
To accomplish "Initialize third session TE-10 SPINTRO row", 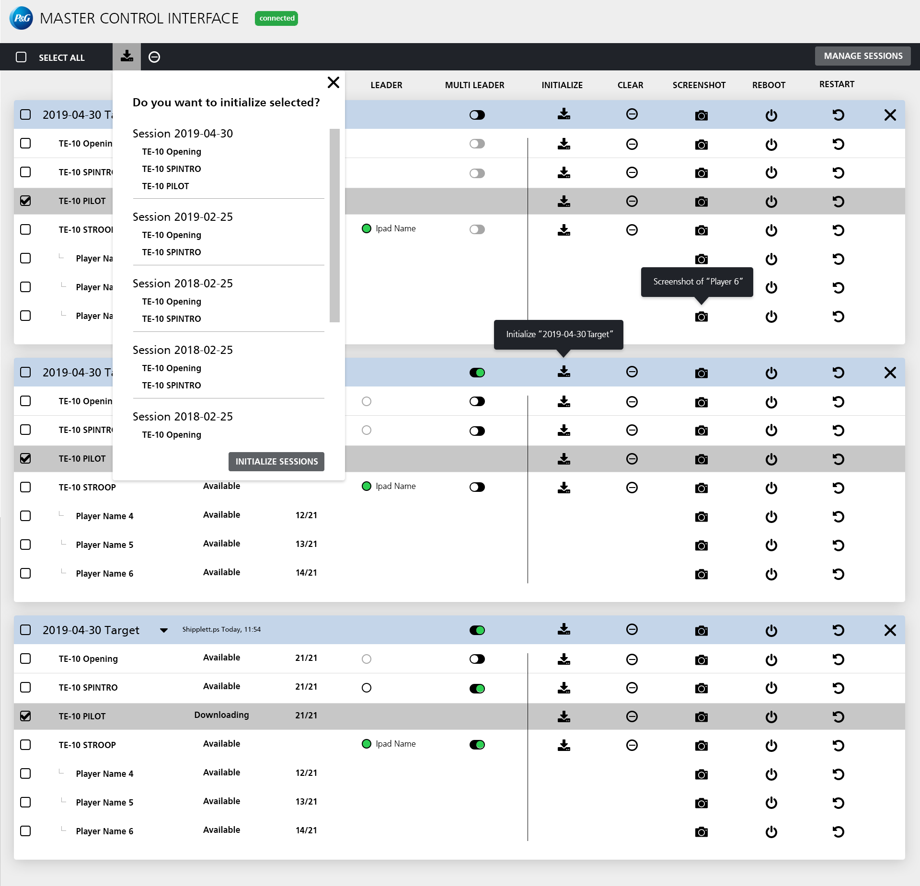I will [x=564, y=688].
